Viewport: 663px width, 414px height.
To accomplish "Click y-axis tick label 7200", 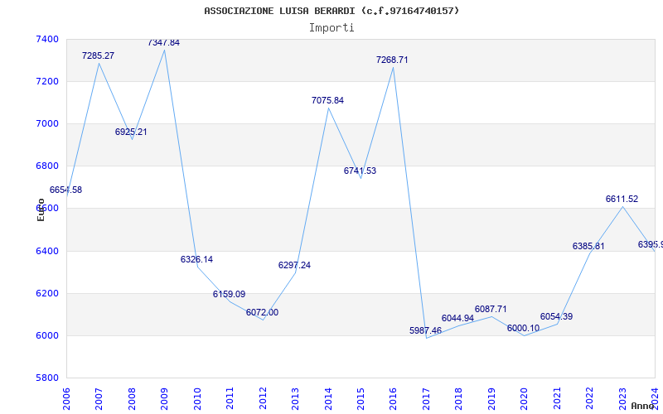I will tap(47, 81).
